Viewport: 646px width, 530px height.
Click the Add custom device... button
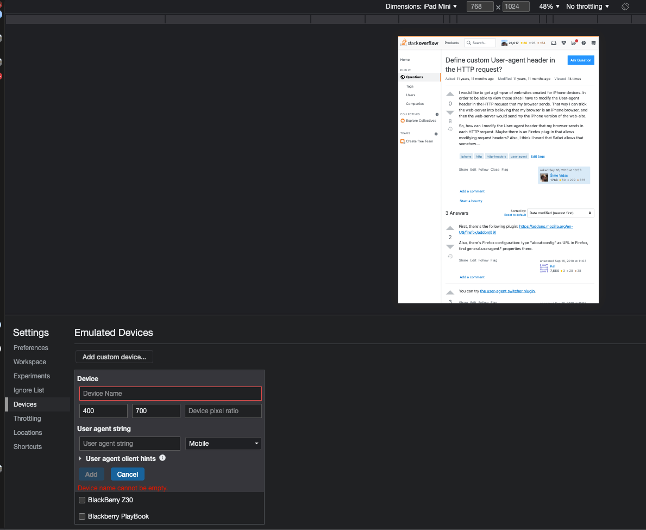point(114,357)
